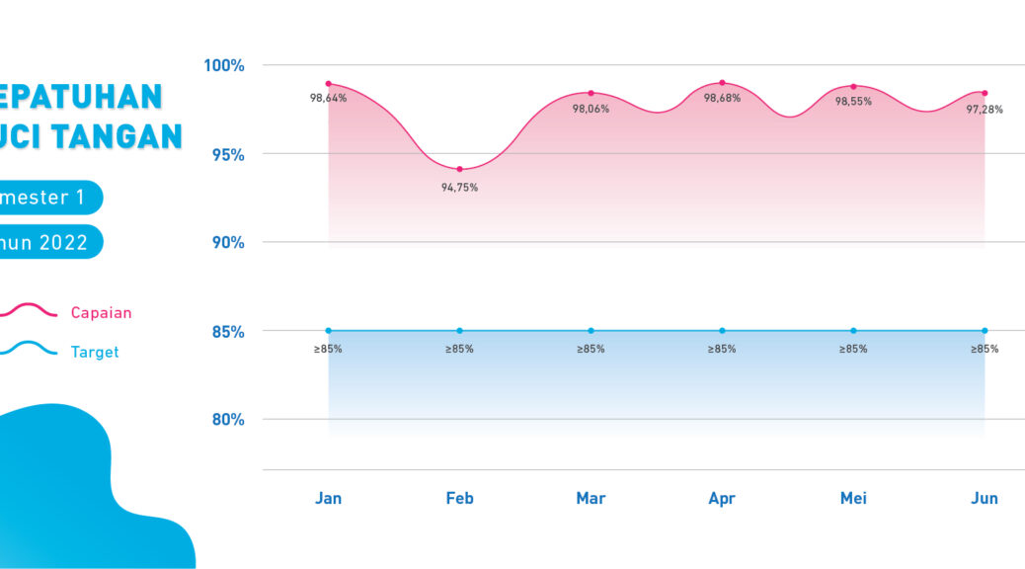Screen dimensions: 1025x569
Task: Click the Jun month axis label
Action: 984,498
